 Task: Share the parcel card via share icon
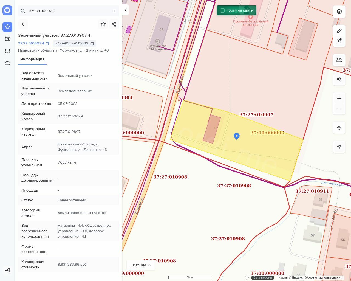click(114, 24)
